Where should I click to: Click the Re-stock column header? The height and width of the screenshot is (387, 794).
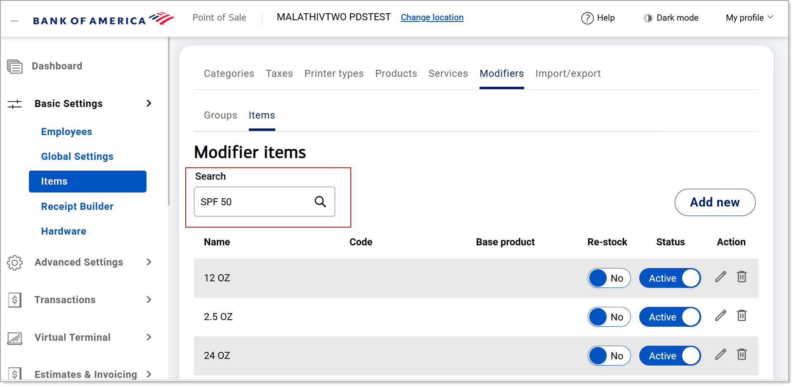click(607, 242)
